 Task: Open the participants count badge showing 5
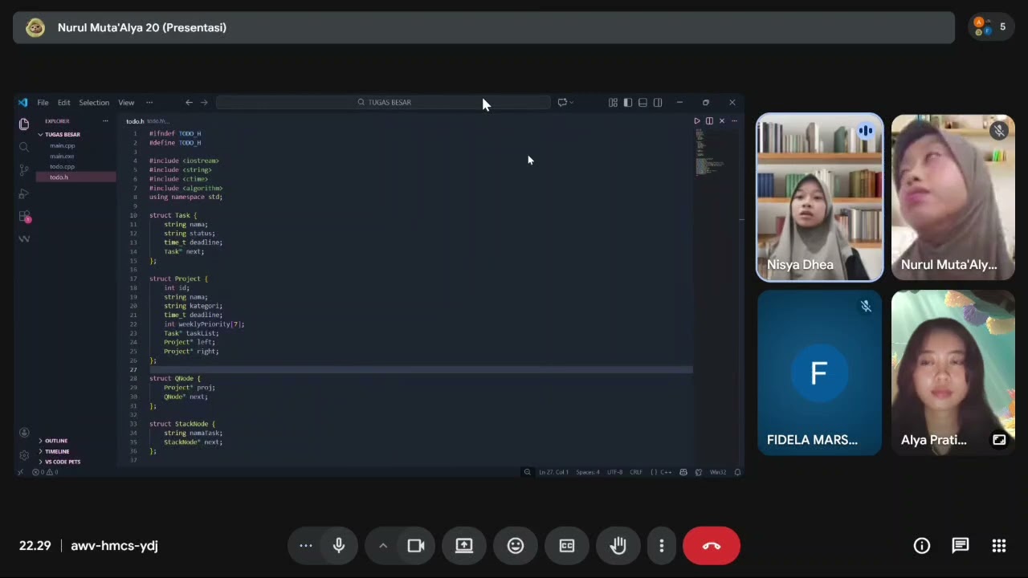coord(991,27)
